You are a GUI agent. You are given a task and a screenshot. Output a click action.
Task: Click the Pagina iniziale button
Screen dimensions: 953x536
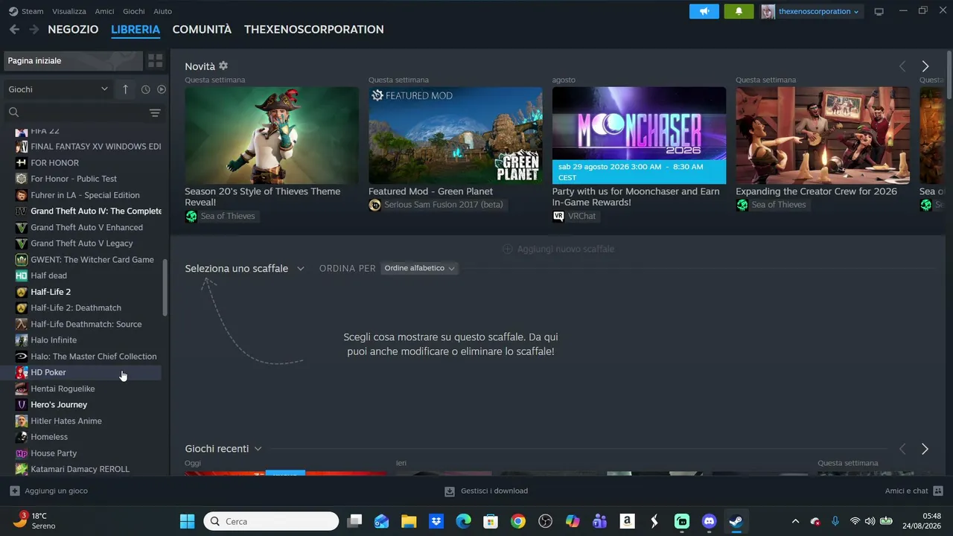click(x=73, y=60)
